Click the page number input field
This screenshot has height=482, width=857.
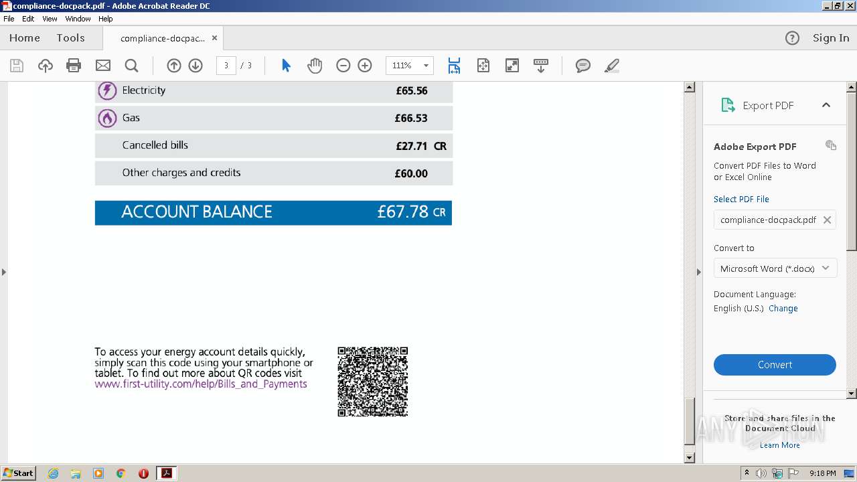226,66
